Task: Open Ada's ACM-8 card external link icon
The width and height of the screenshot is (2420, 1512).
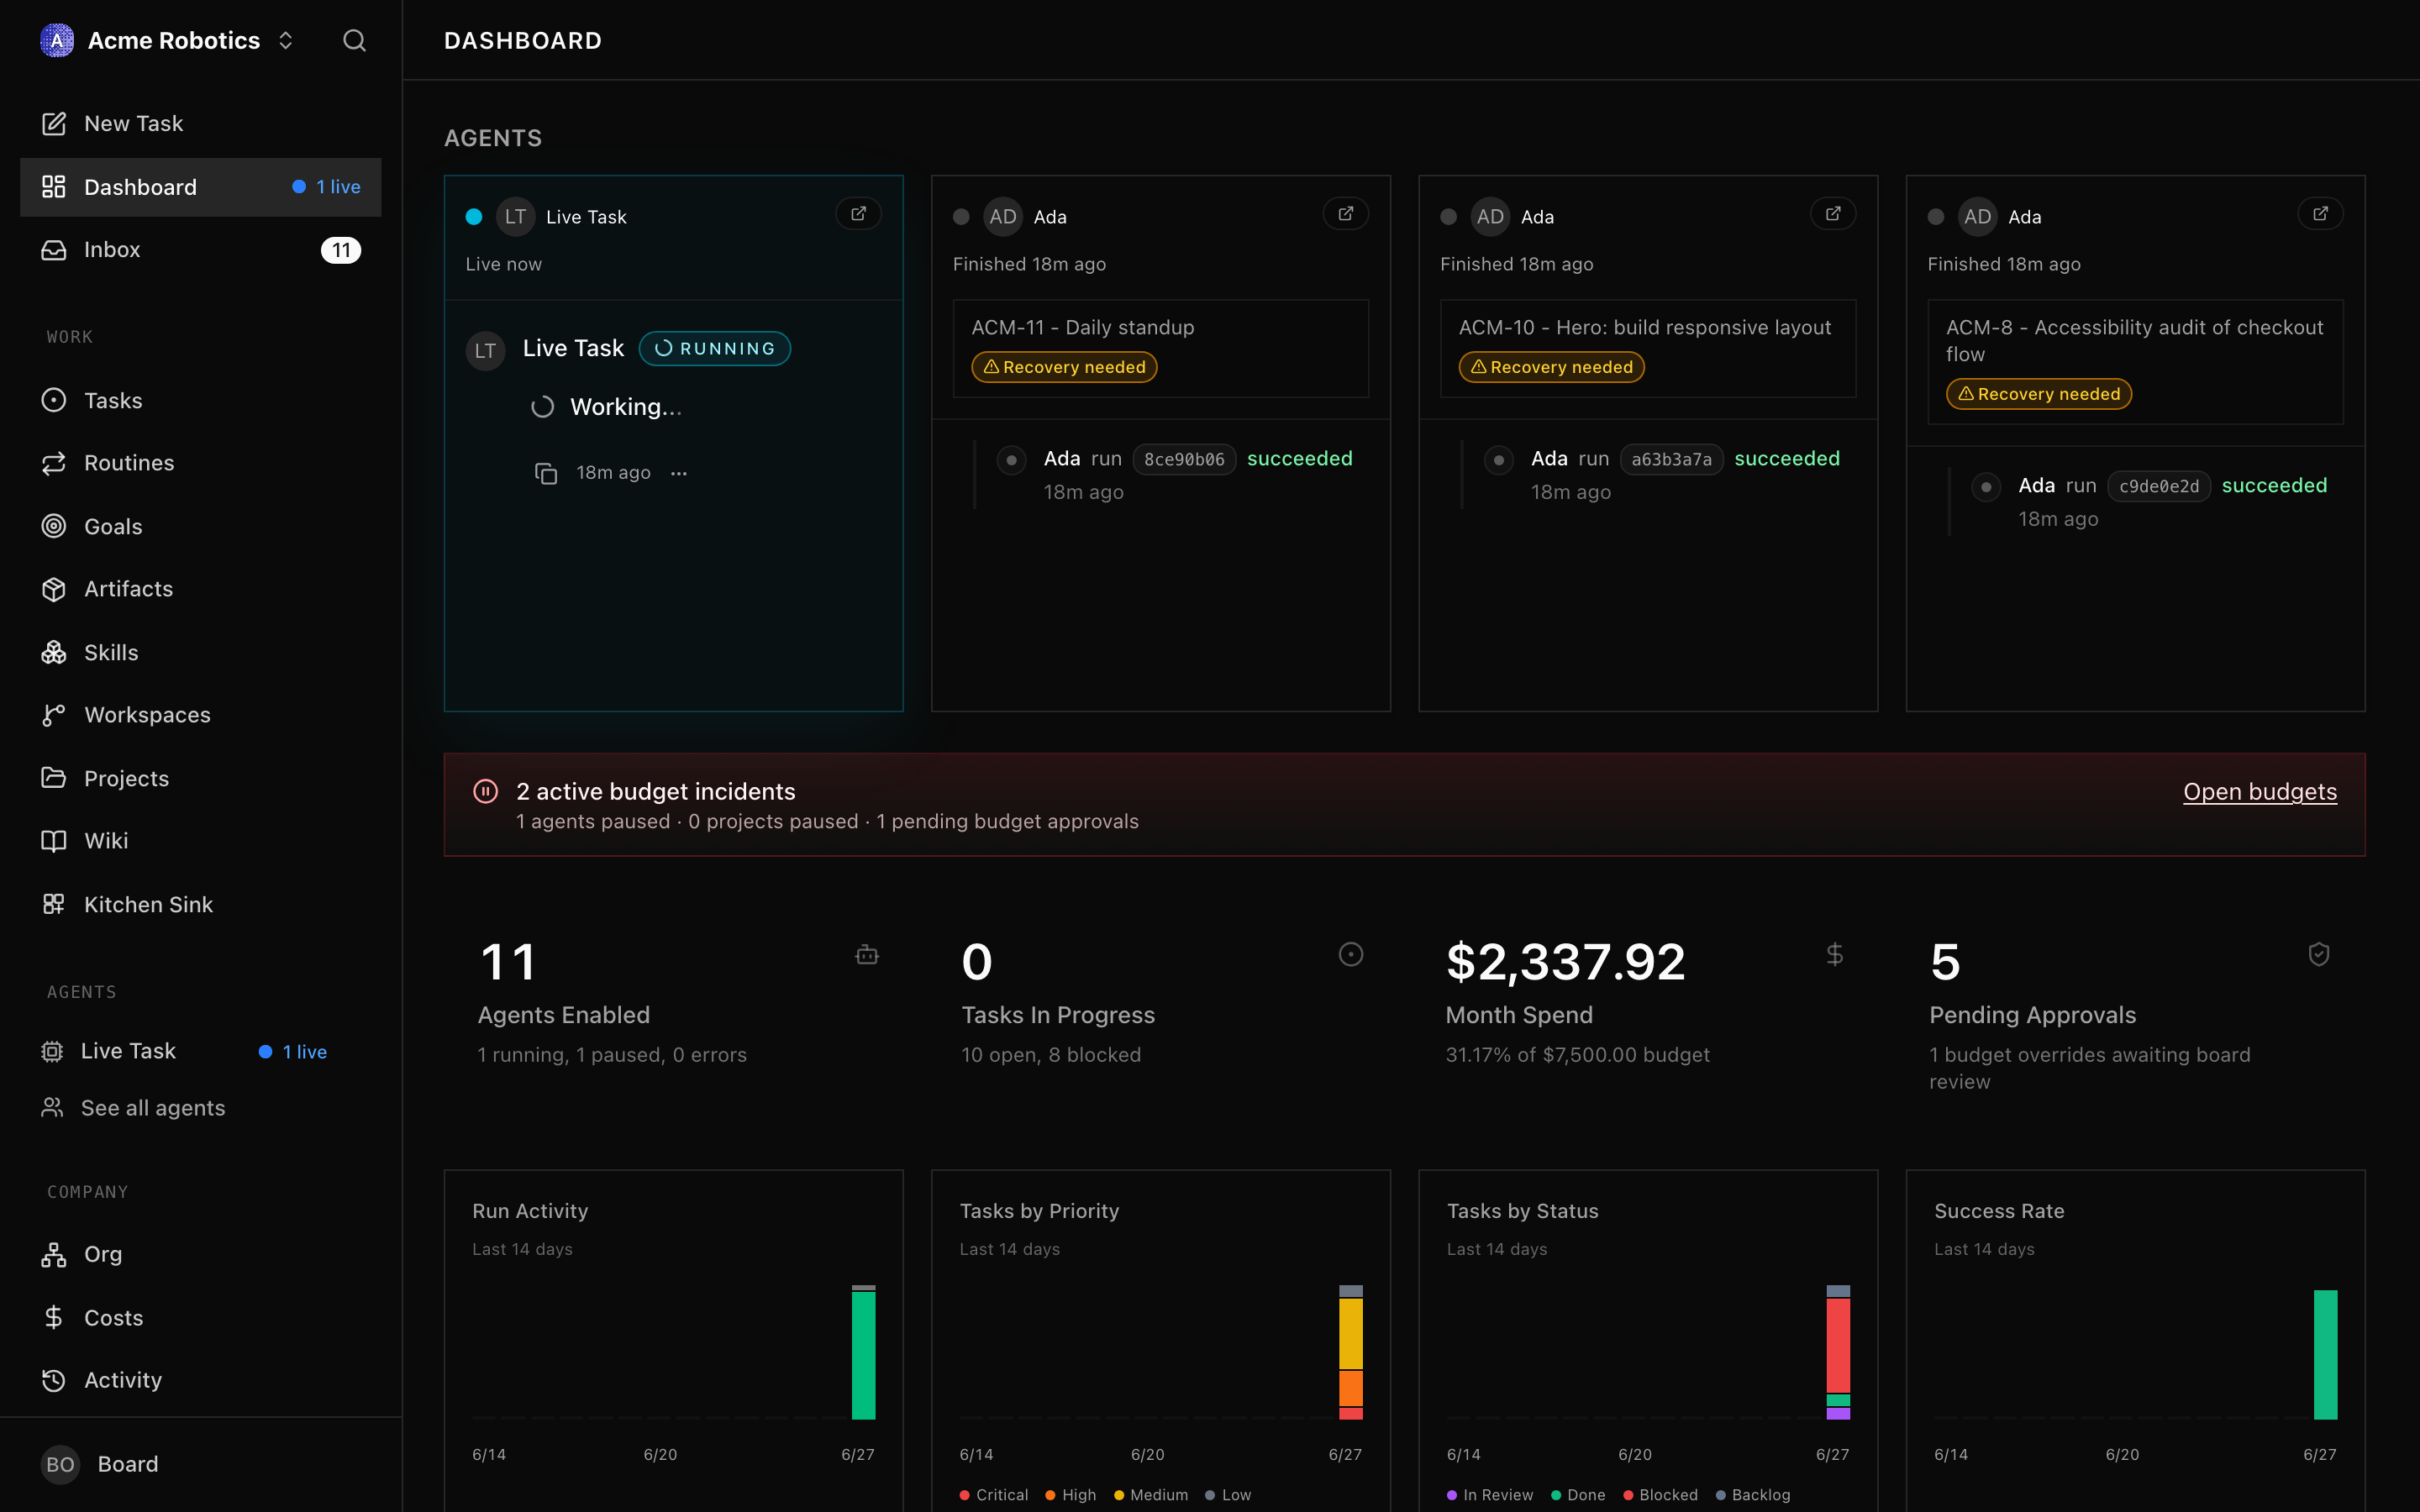Action: tap(2320, 214)
